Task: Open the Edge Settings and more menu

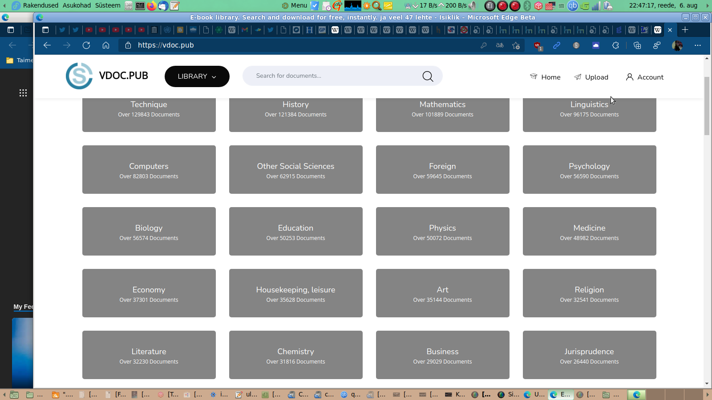Action: coord(698,45)
